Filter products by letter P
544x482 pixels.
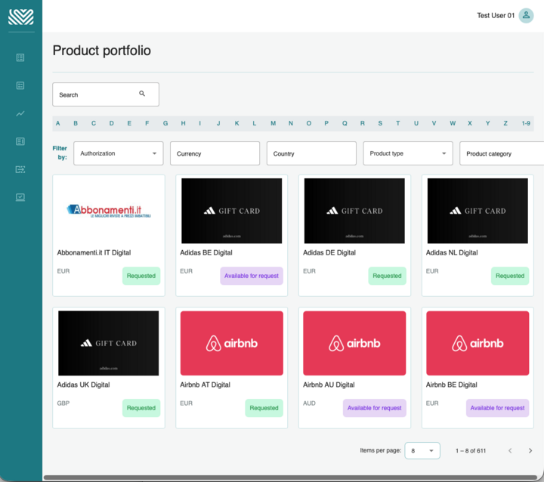tap(326, 123)
